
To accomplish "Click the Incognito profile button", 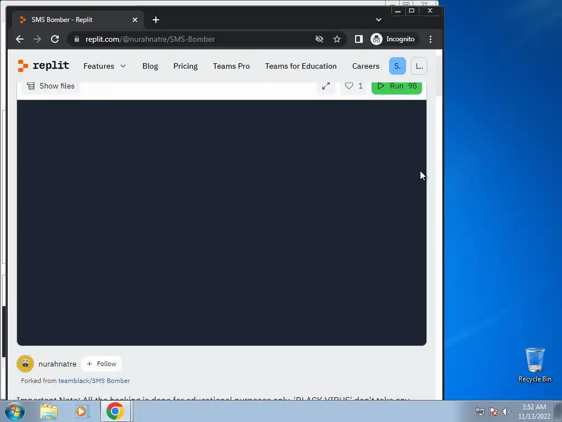I will point(393,39).
